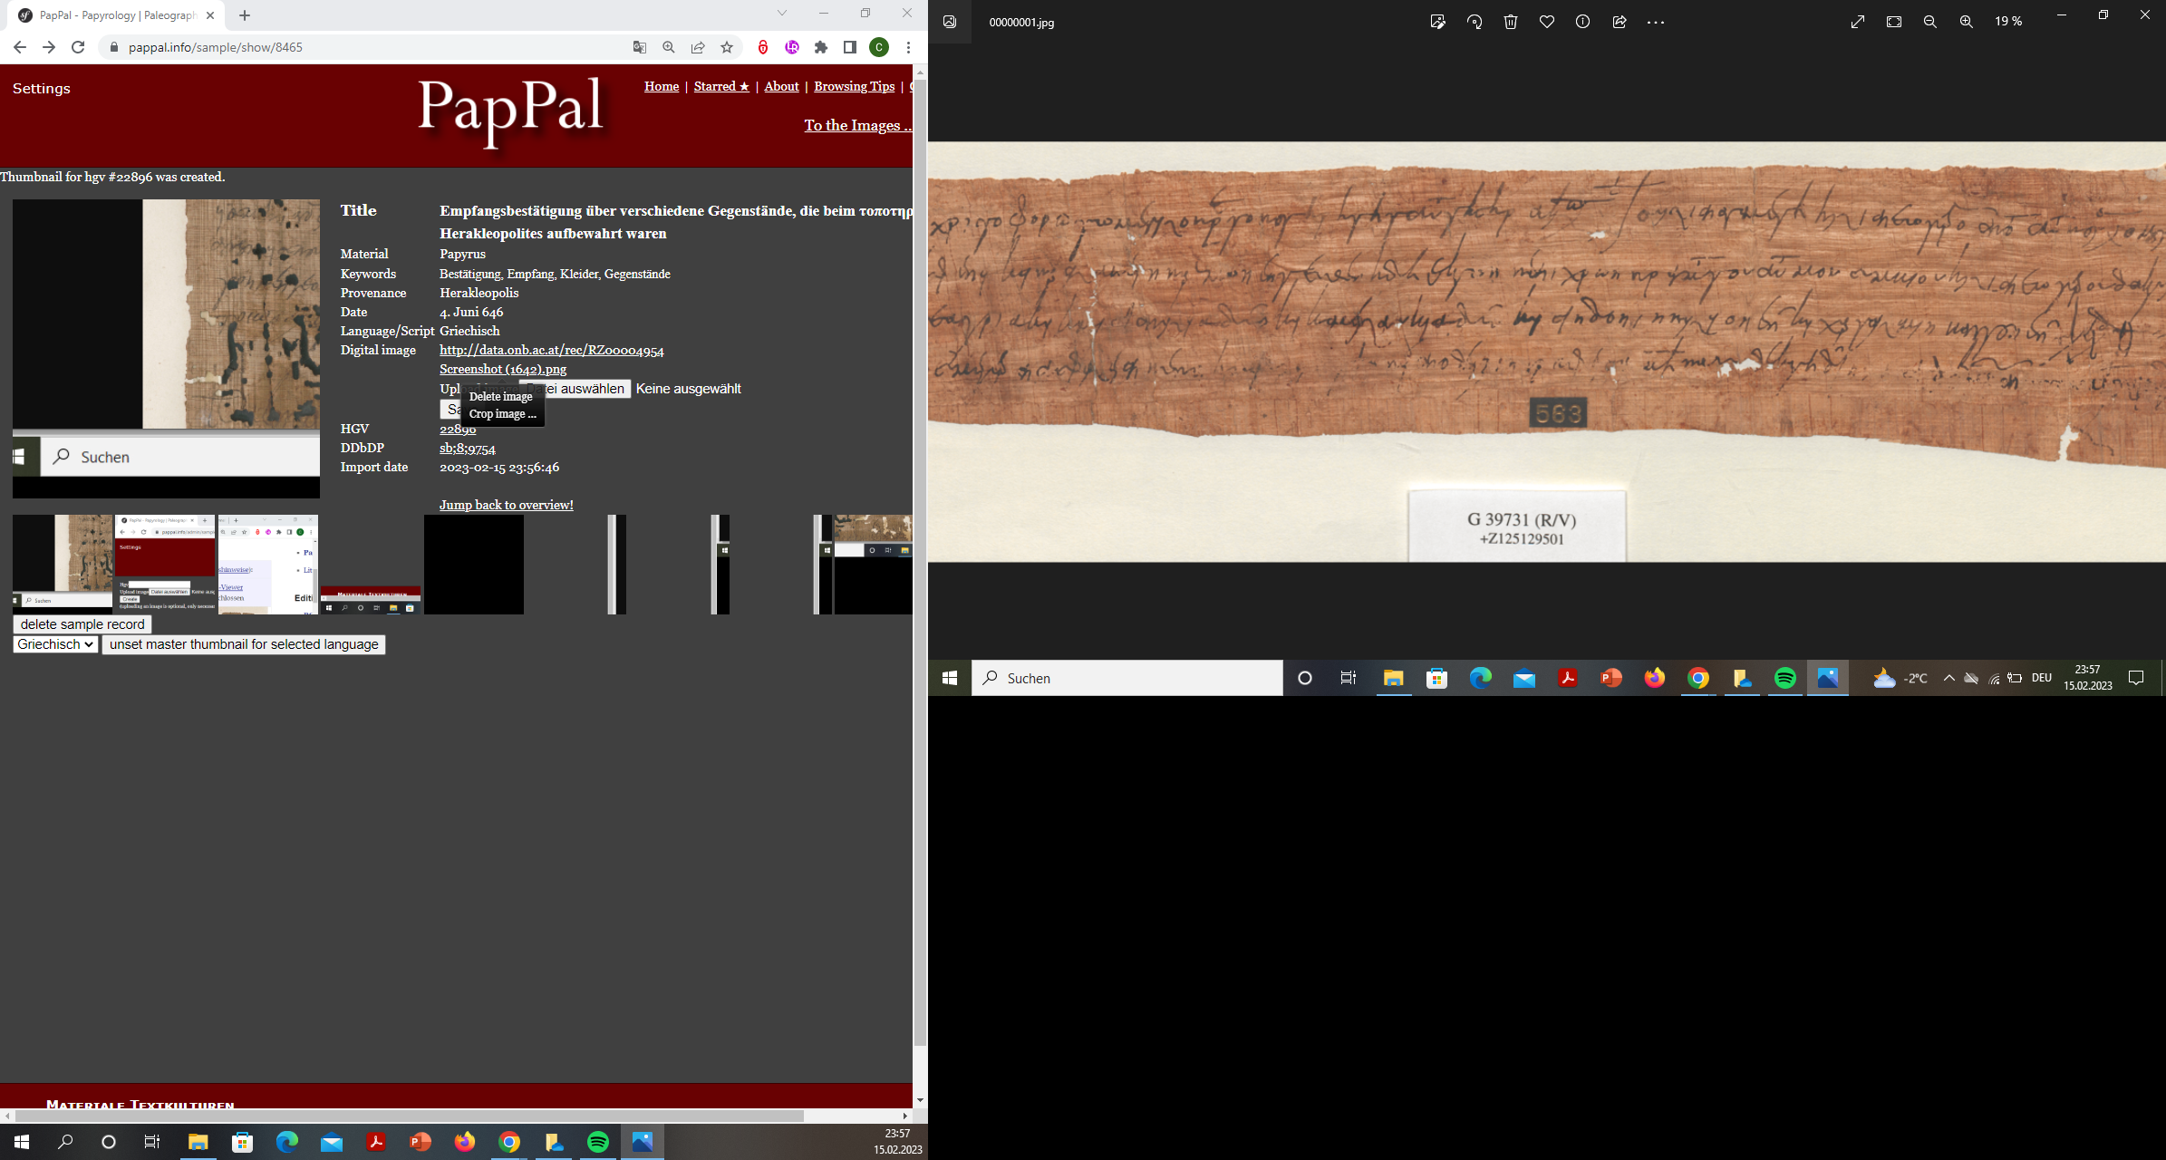Click the page horizontal scrollbar
The height and width of the screenshot is (1160, 2166).
[x=409, y=1116]
